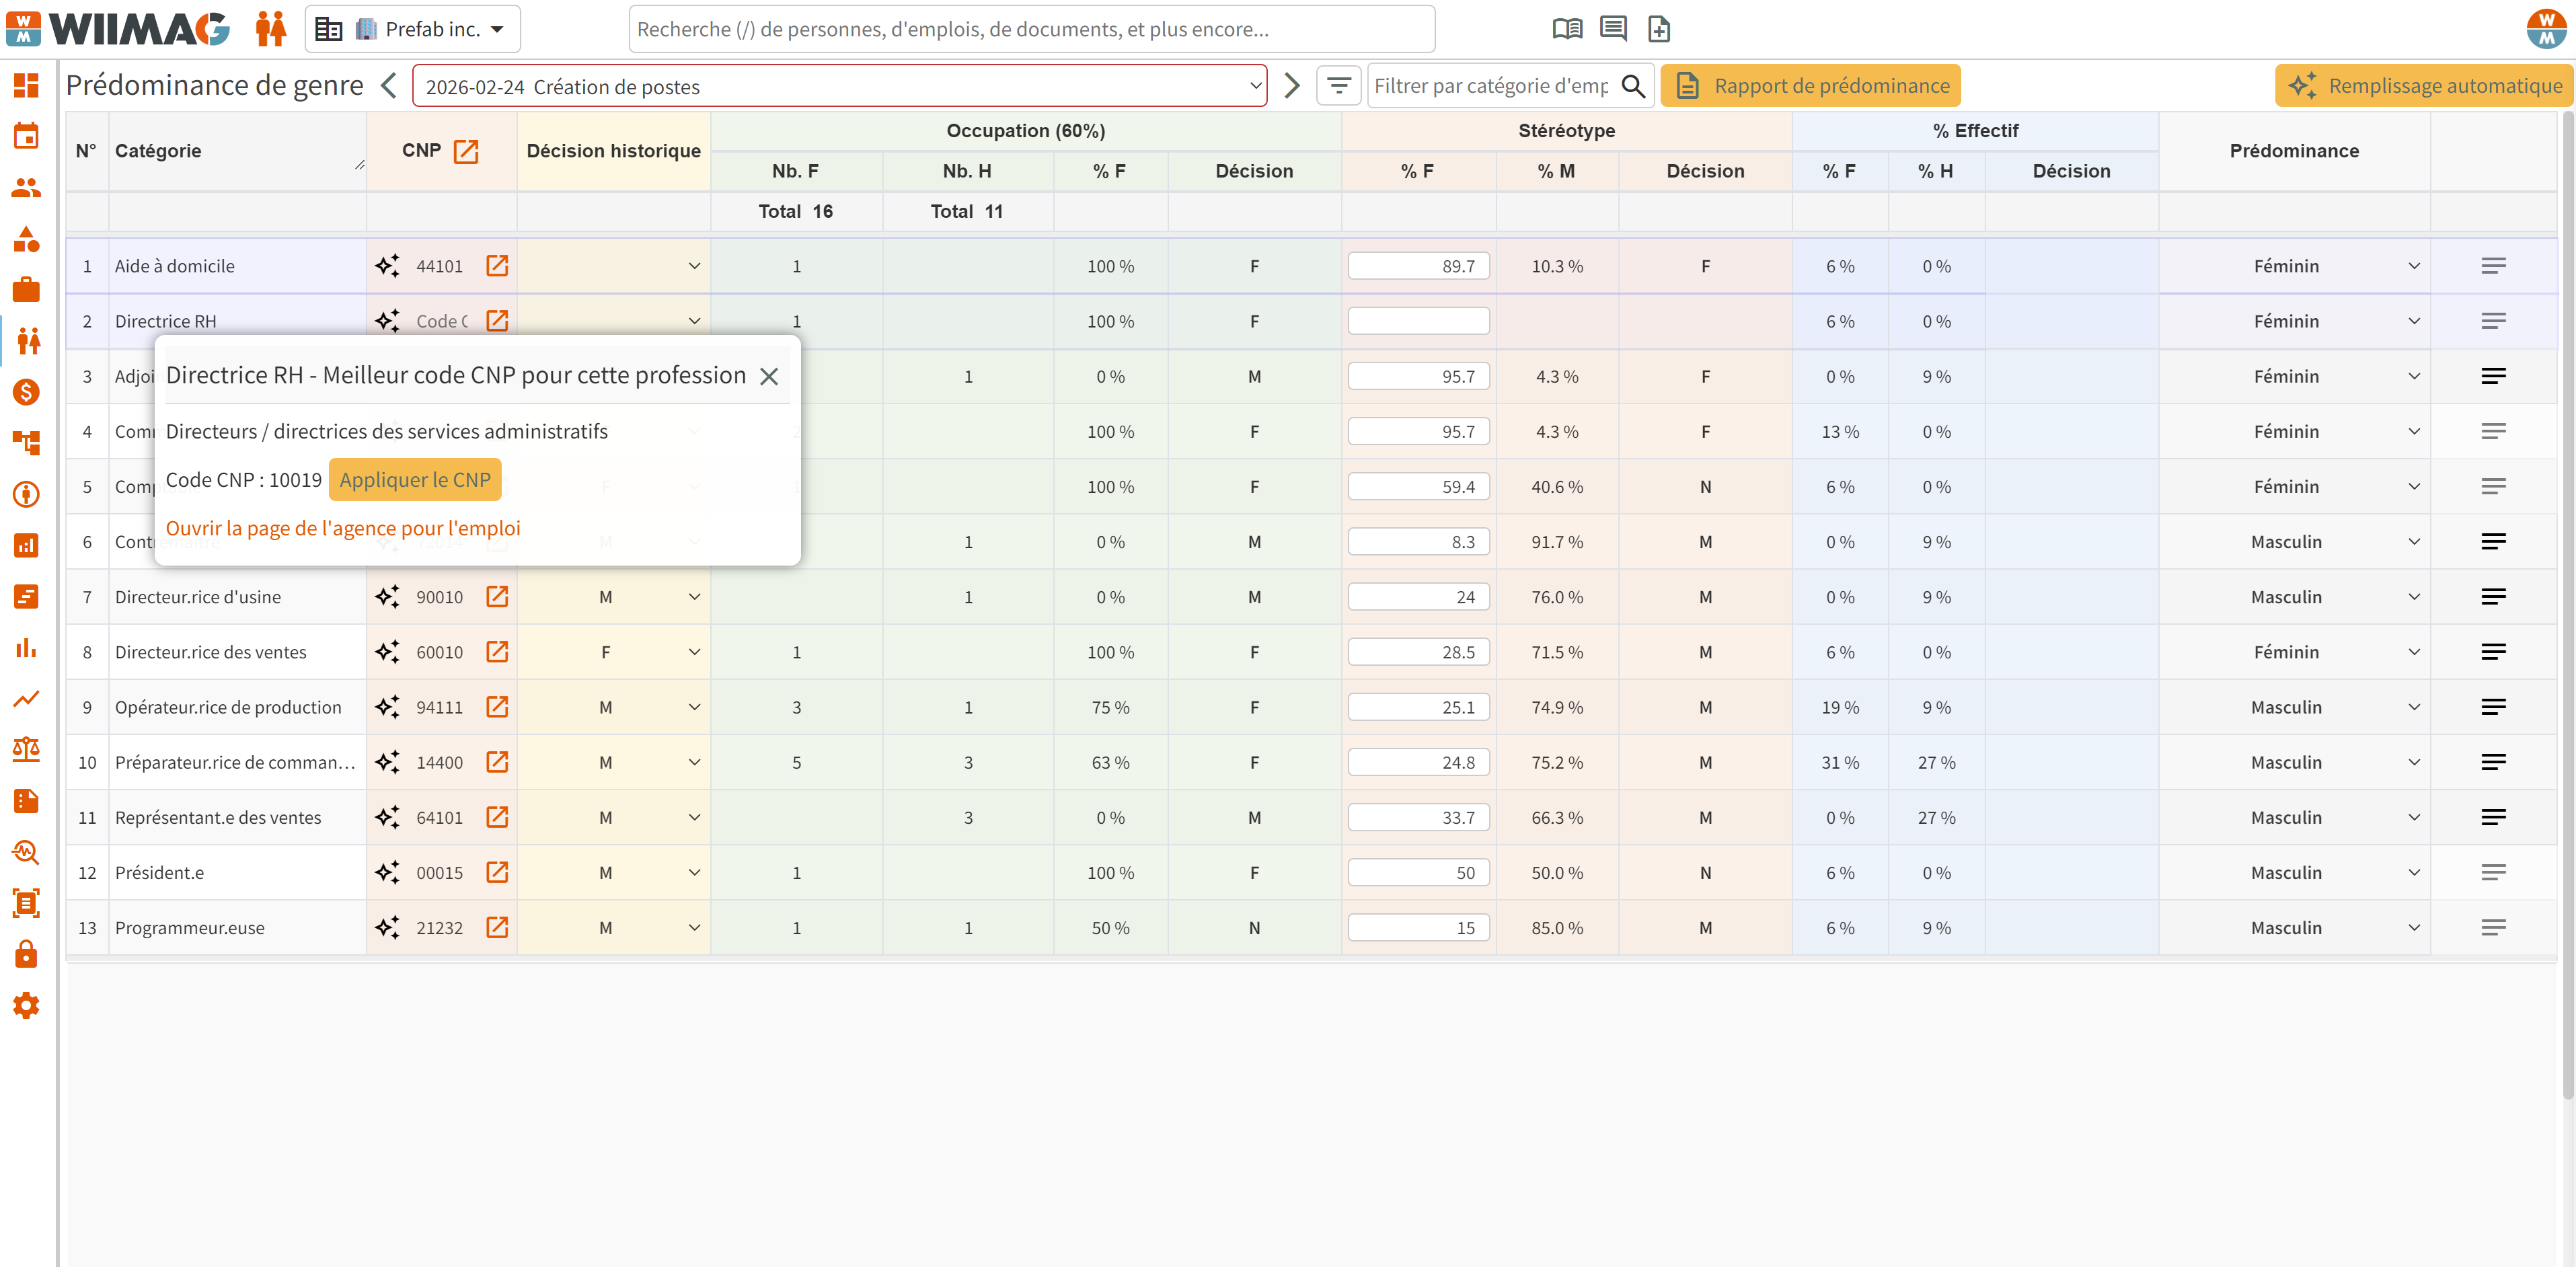The width and height of the screenshot is (2576, 1267).
Task: Click the Prédominance column header
Action: coord(2294,151)
